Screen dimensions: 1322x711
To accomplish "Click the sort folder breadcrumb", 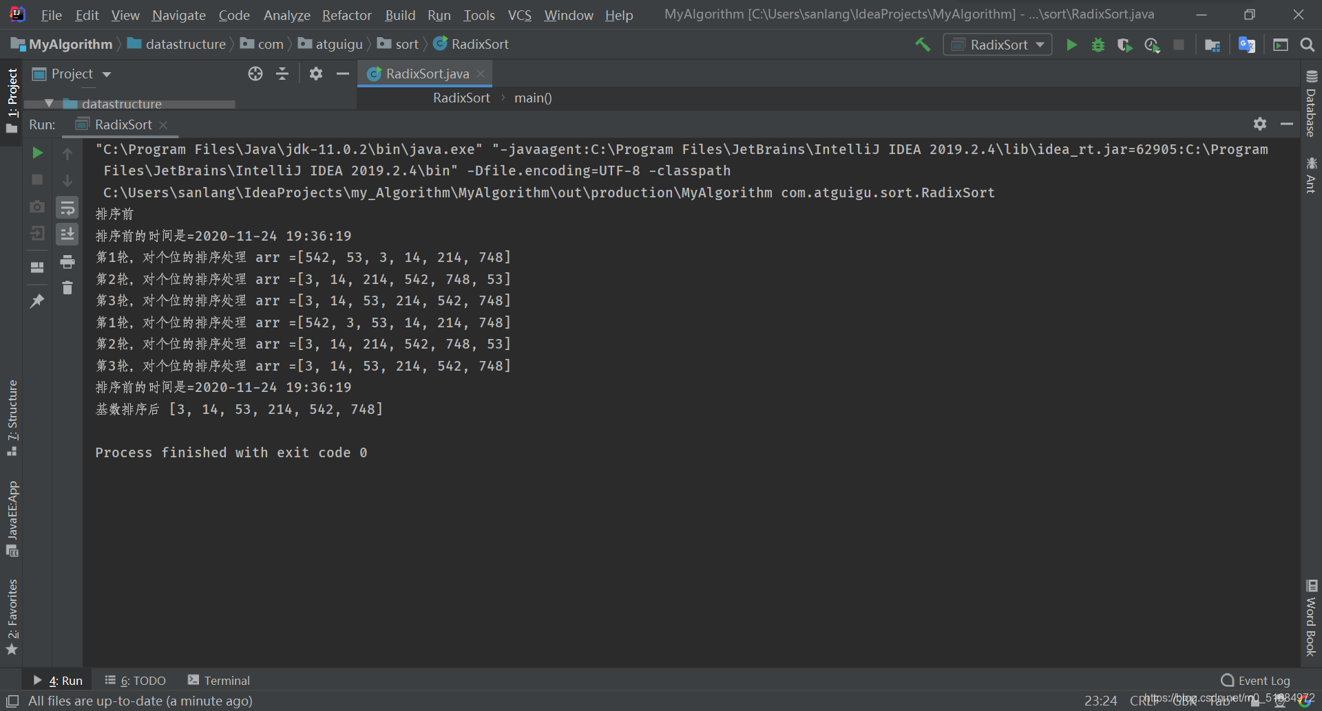I will click(398, 44).
